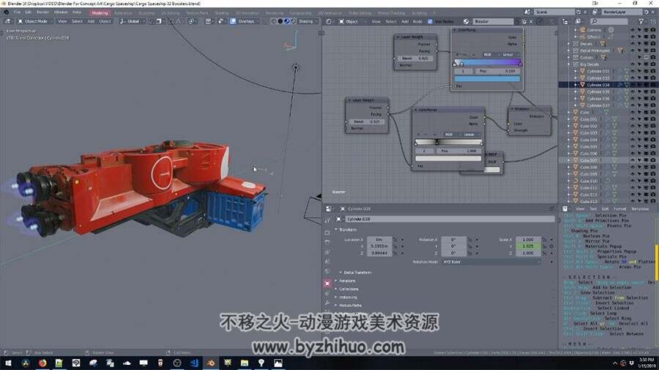This screenshot has height=370, width=659.
Task: Click the Pos 0.109 field in ColorRamp
Action: (x=498, y=71)
